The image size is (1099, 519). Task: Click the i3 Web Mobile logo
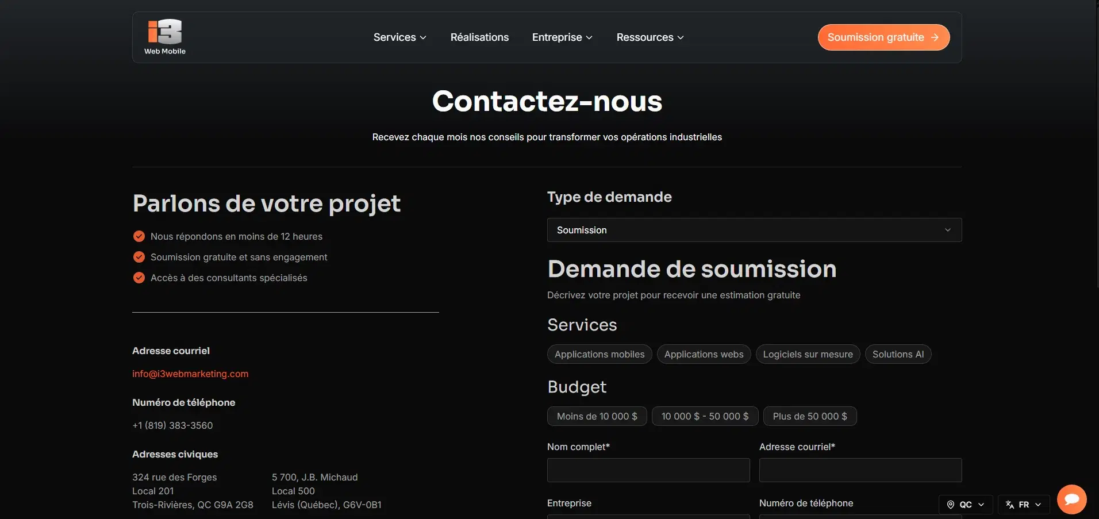164,36
